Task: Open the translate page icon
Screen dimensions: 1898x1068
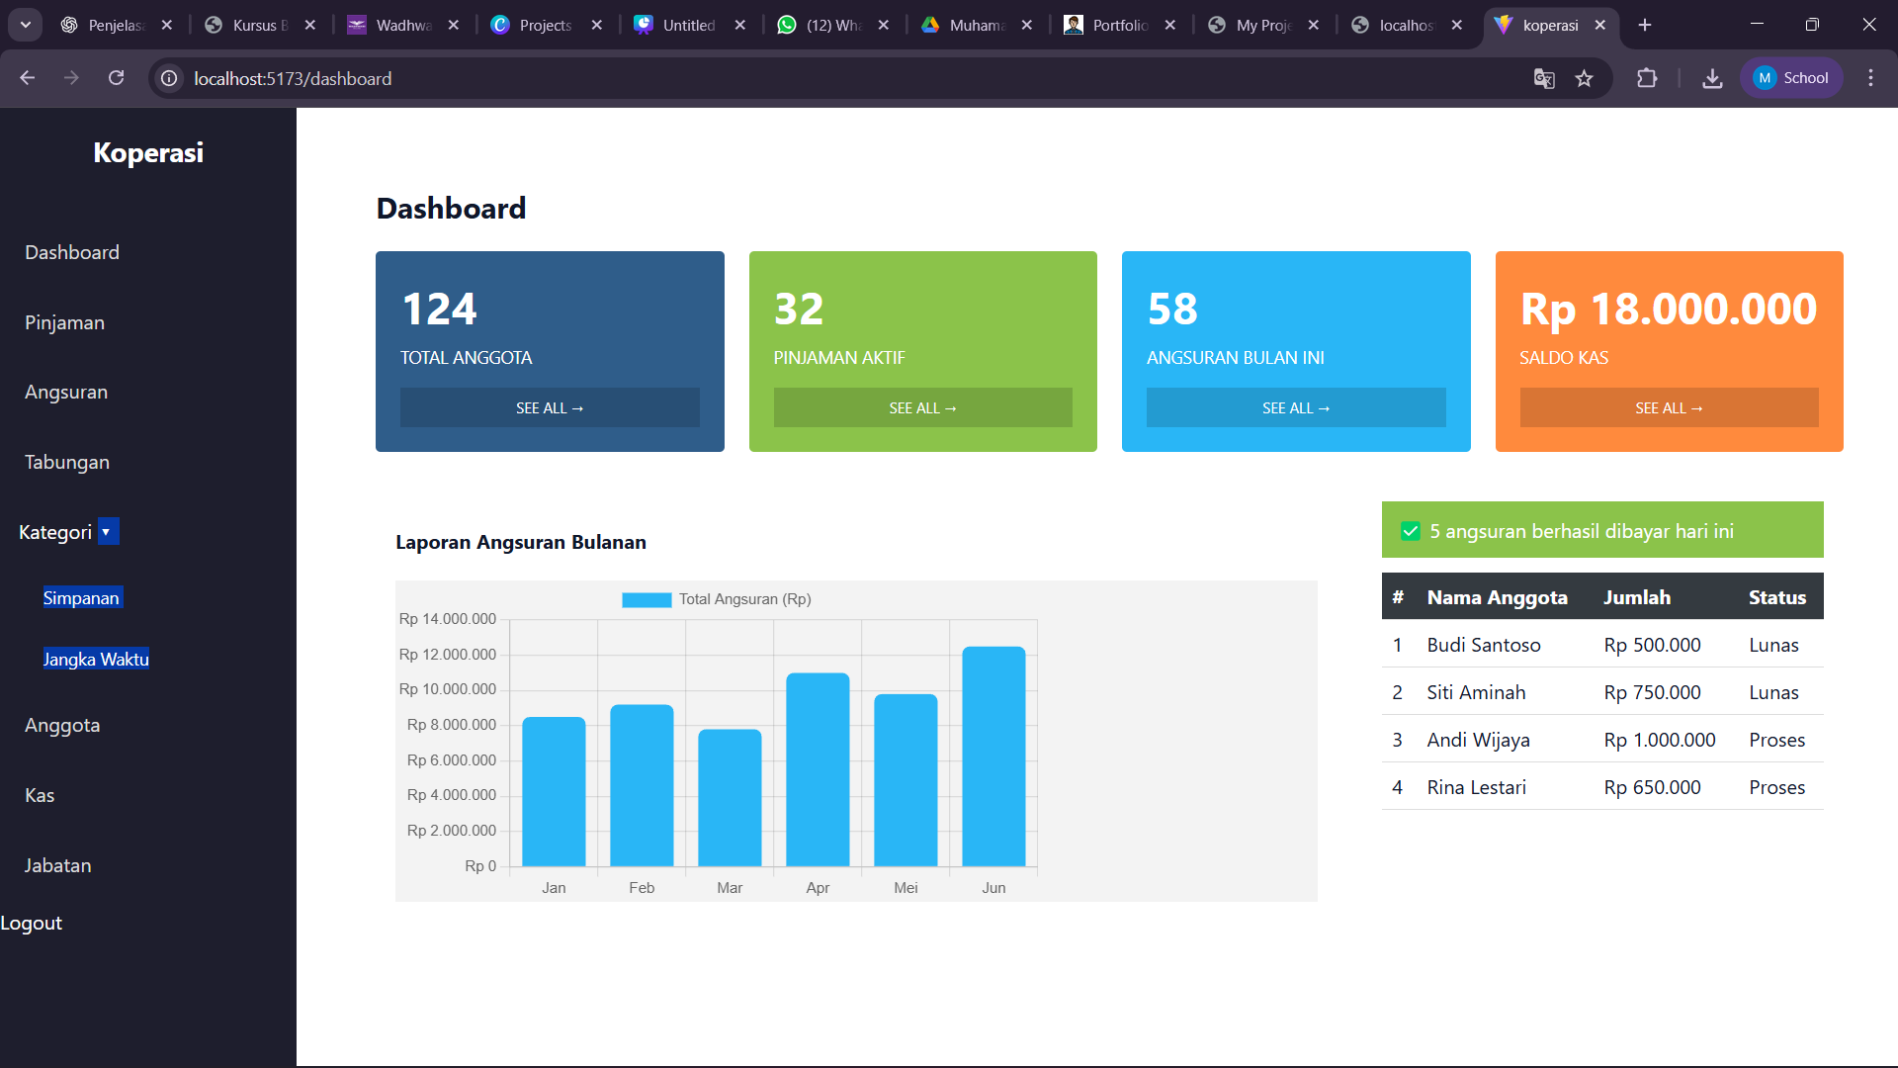Action: pos(1543,78)
